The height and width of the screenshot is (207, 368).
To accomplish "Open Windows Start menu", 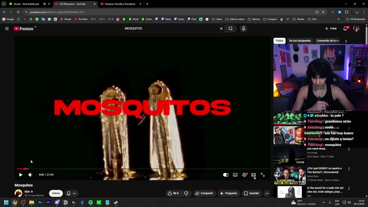I will (x=6, y=202).
